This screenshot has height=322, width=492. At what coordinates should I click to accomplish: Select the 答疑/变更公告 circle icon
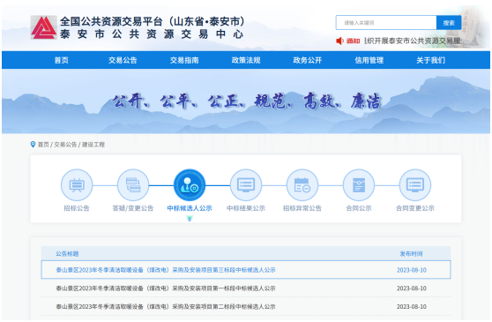(133, 185)
